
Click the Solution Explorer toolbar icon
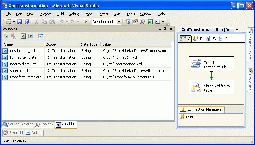(x=127, y=22)
